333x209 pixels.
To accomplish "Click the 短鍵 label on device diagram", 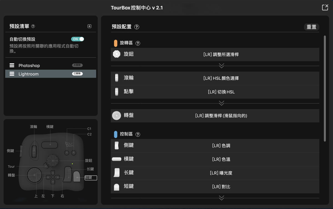I will tap(91, 178).
